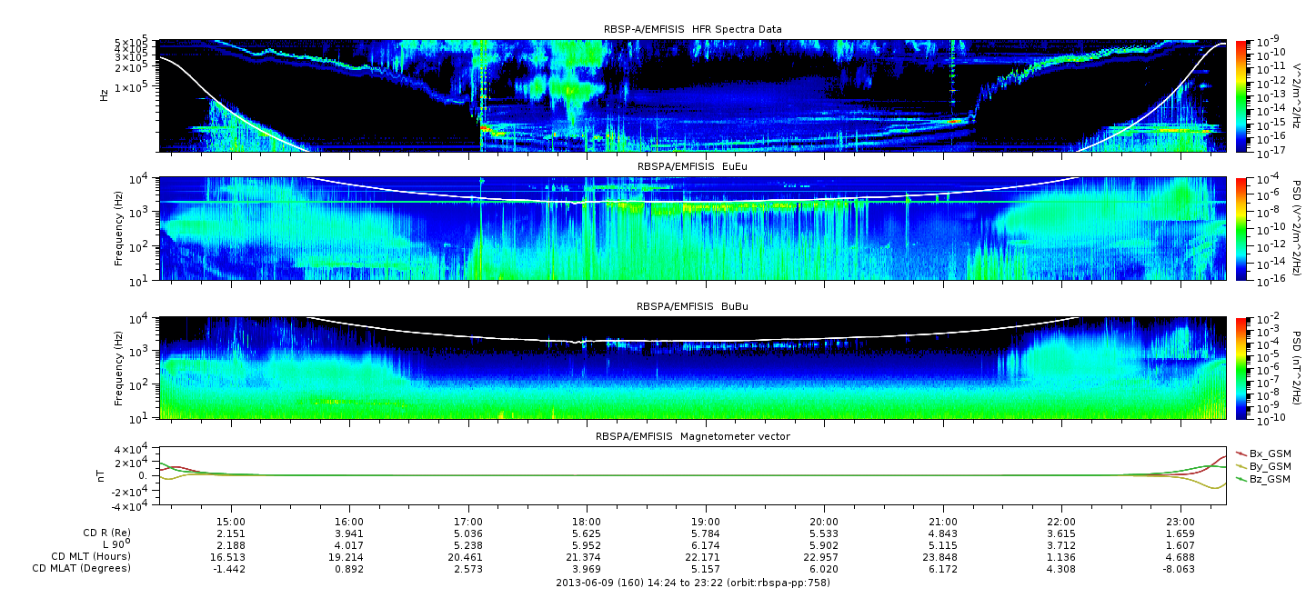This screenshot has height=598, width=1316.
Task: Click the EuEu PSD color bar
Action: tap(1241, 228)
